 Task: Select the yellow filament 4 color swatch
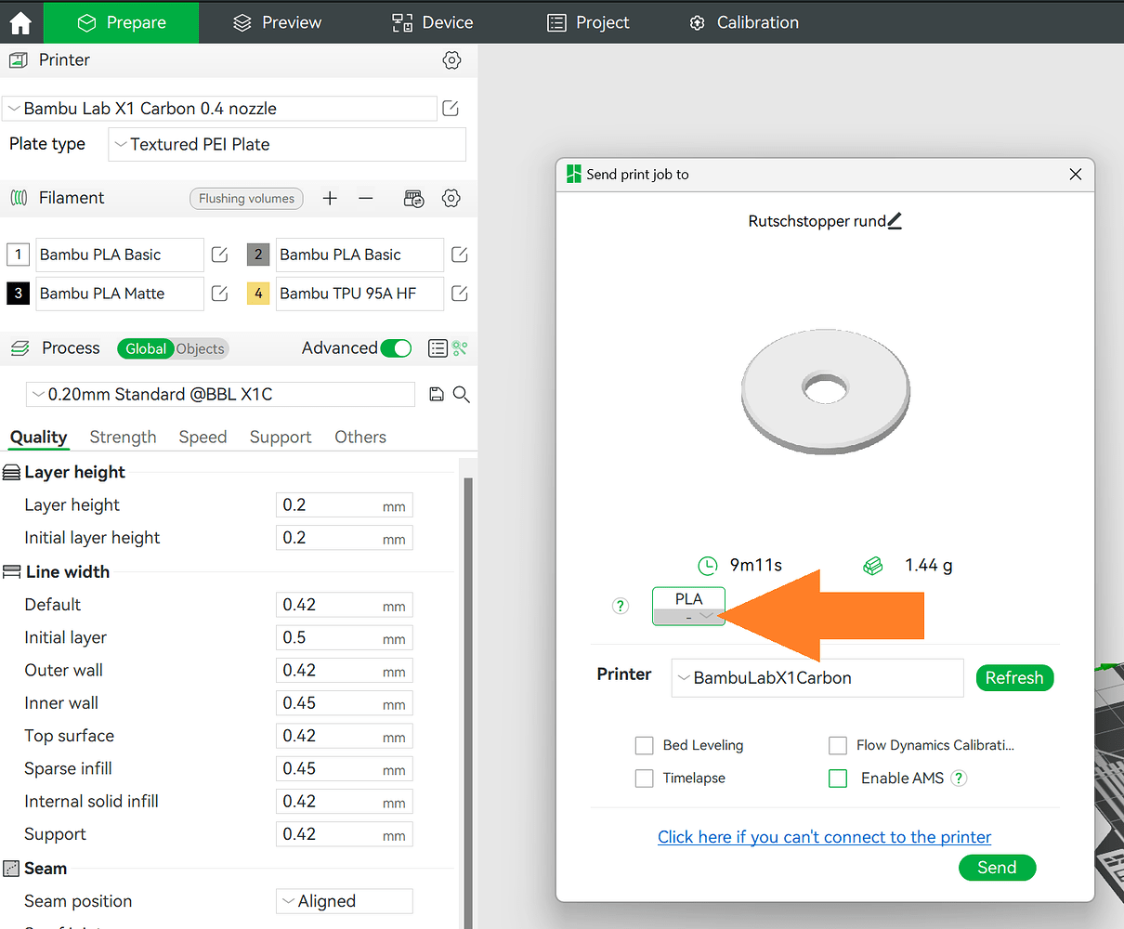[x=258, y=294]
